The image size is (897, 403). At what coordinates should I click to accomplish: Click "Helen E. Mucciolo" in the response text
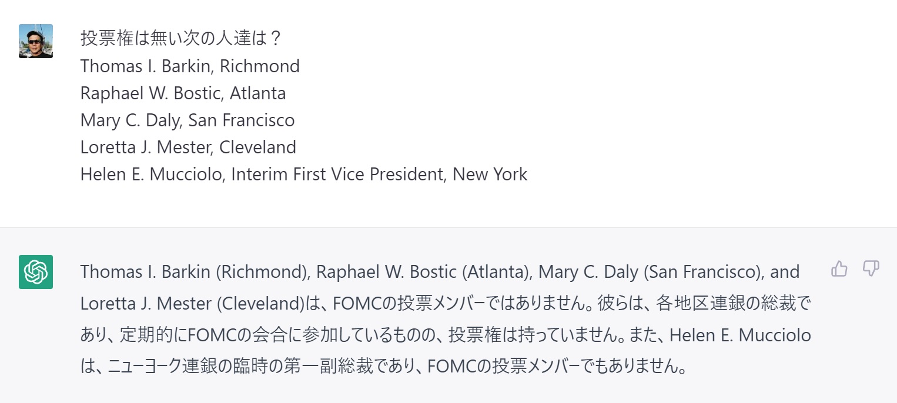click(x=740, y=335)
